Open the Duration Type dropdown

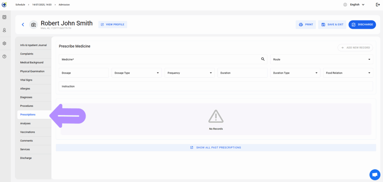click(x=295, y=73)
